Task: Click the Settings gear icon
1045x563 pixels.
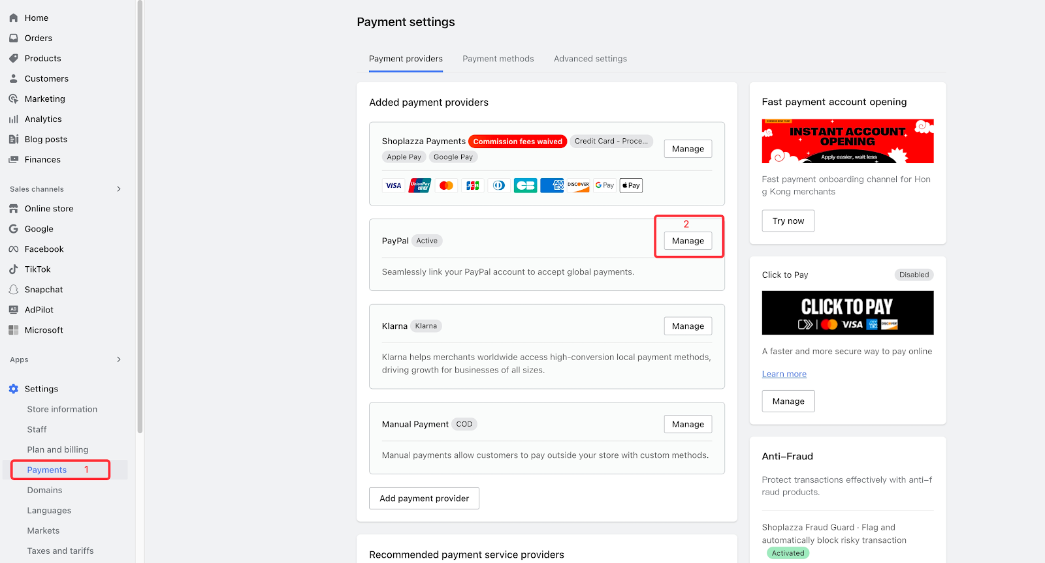Action: pos(14,389)
